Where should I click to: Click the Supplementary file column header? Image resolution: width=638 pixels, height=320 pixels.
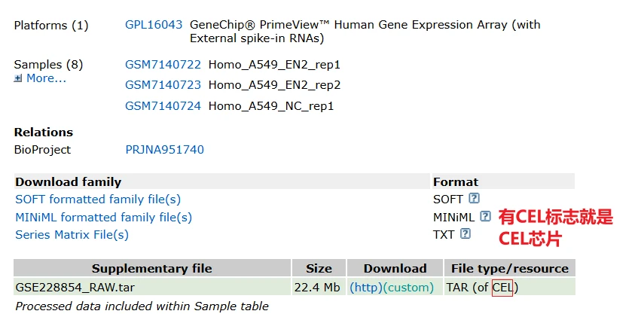pyautogui.click(x=151, y=269)
